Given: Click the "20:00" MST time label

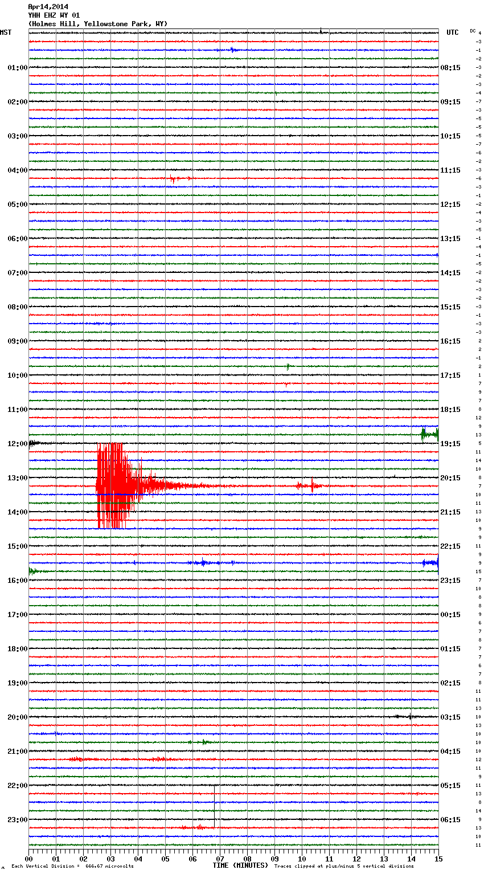Looking at the screenshot, I should [18, 717].
